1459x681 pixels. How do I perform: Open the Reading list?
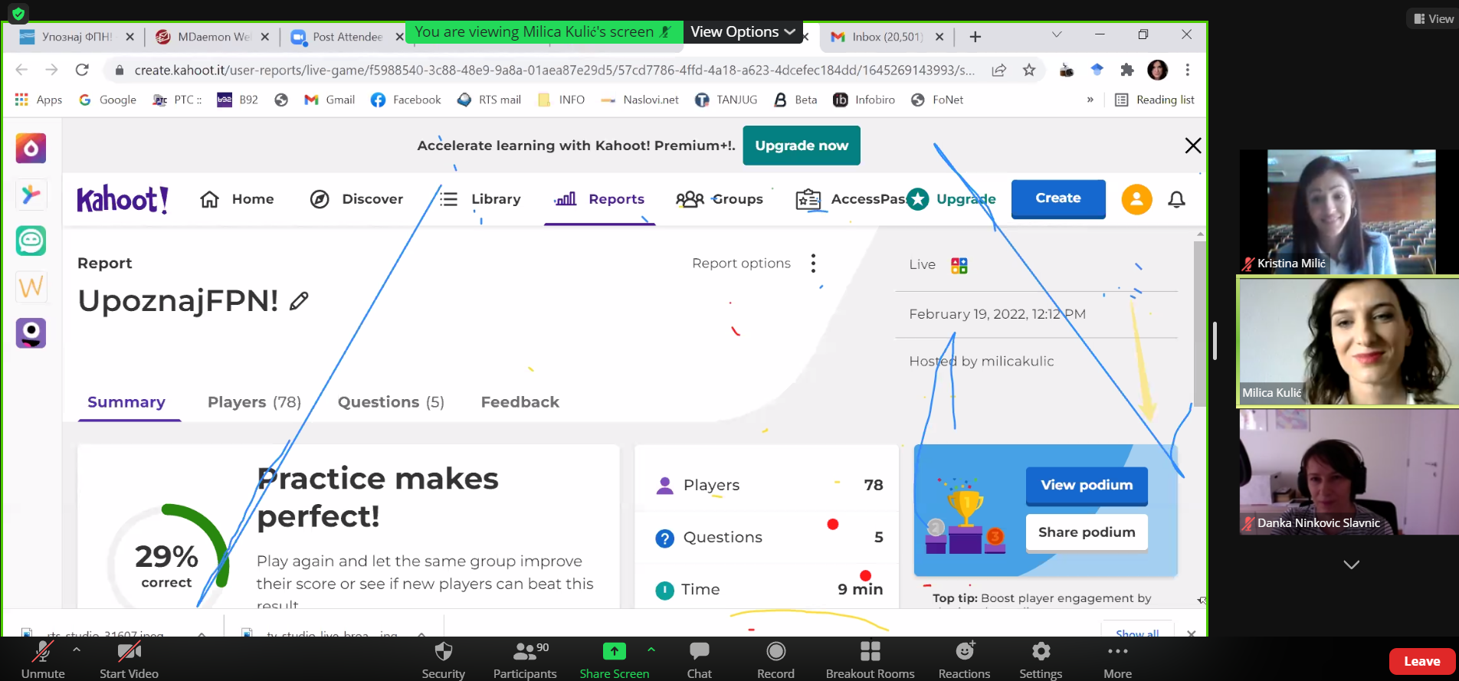coord(1154,100)
